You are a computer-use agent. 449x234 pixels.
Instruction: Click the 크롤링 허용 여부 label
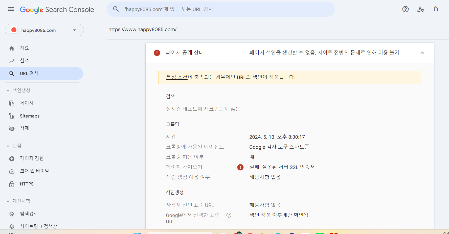[185, 157]
